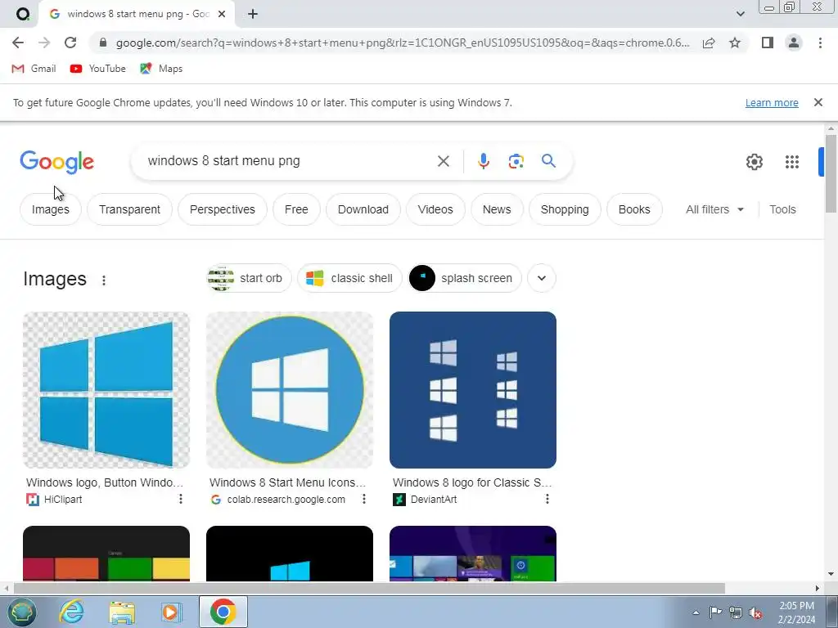Open the Gmail bookmark
The image size is (838, 628).
click(x=34, y=69)
